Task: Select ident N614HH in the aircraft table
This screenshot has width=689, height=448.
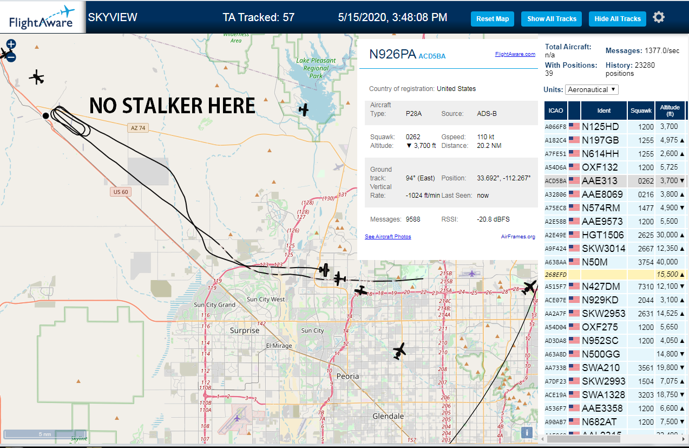Action: [600, 154]
